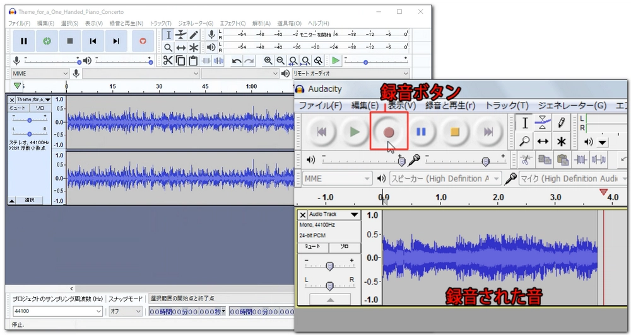
Task: Click Trim audio icon in back window
Action: tap(206, 60)
